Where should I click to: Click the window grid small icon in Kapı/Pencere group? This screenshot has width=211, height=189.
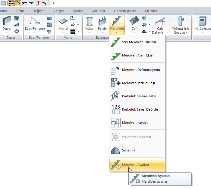[x=49, y=25]
